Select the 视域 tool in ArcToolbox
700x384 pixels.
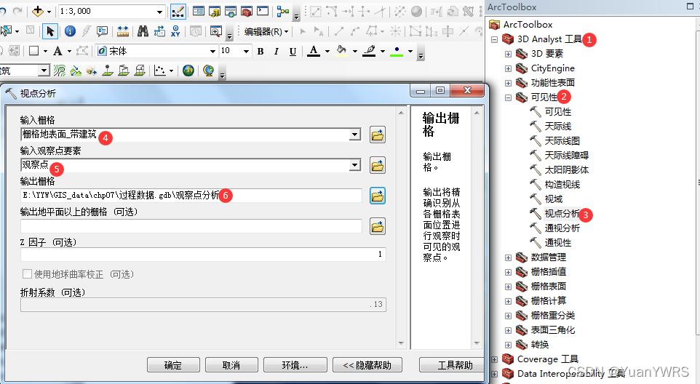tap(554, 199)
